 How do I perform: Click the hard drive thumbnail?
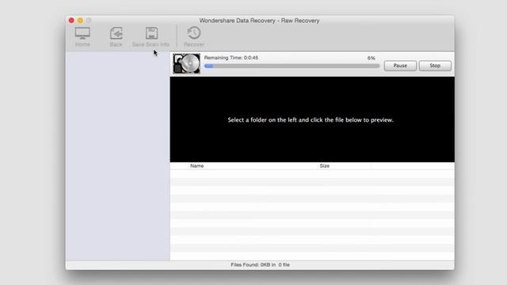pyautogui.click(x=187, y=63)
